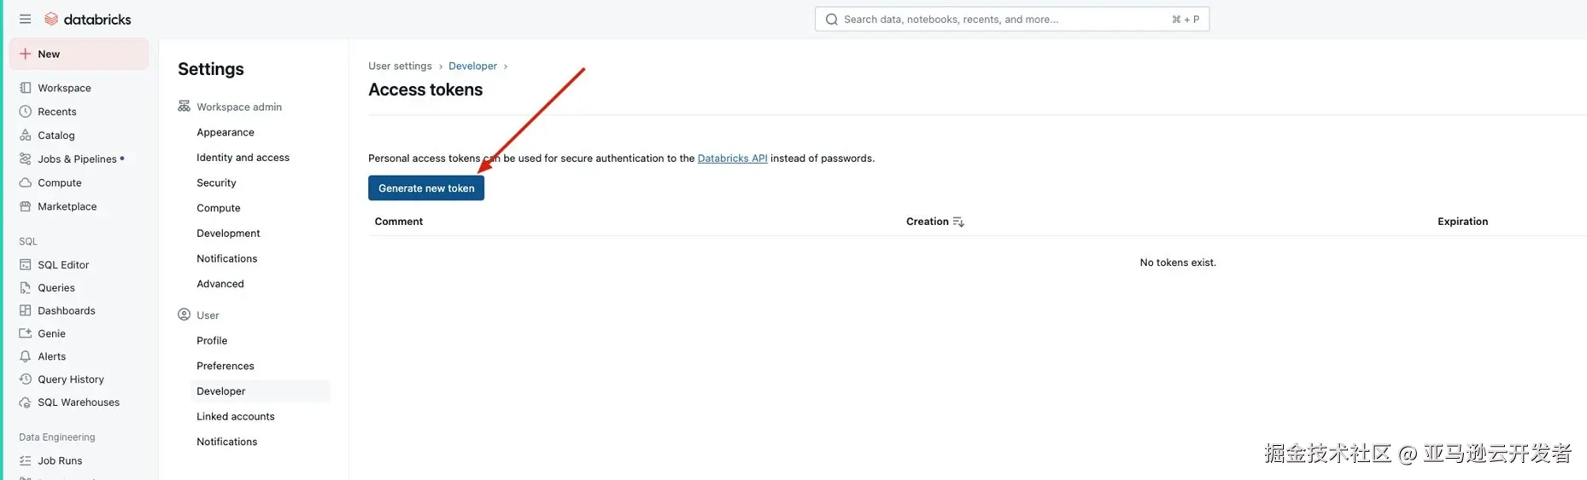Viewport: 1587px width, 480px height.
Task: Select Identity and access settings
Action: [243, 158]
